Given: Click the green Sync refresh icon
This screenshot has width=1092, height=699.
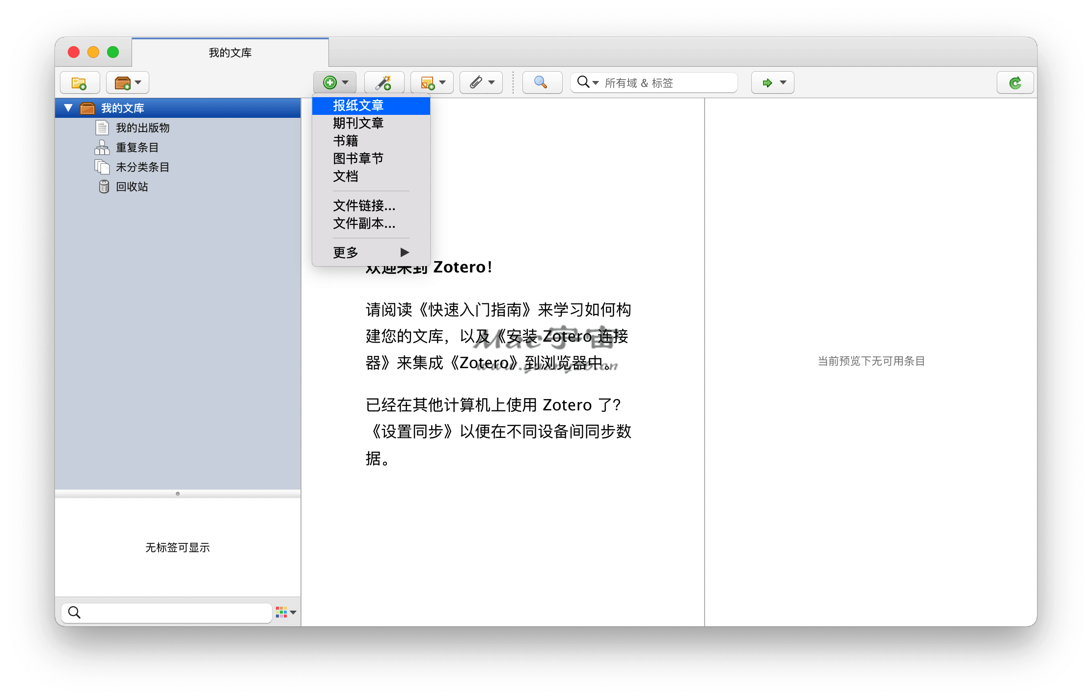Looking at the screenshot, I should (1015, 82).
